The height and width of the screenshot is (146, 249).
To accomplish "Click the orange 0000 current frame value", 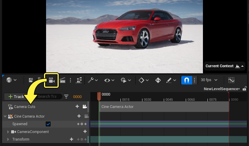I will pos(77,97).
